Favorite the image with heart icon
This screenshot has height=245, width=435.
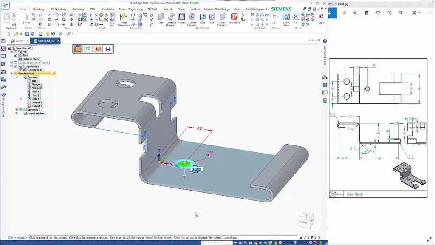click(378, 13)
